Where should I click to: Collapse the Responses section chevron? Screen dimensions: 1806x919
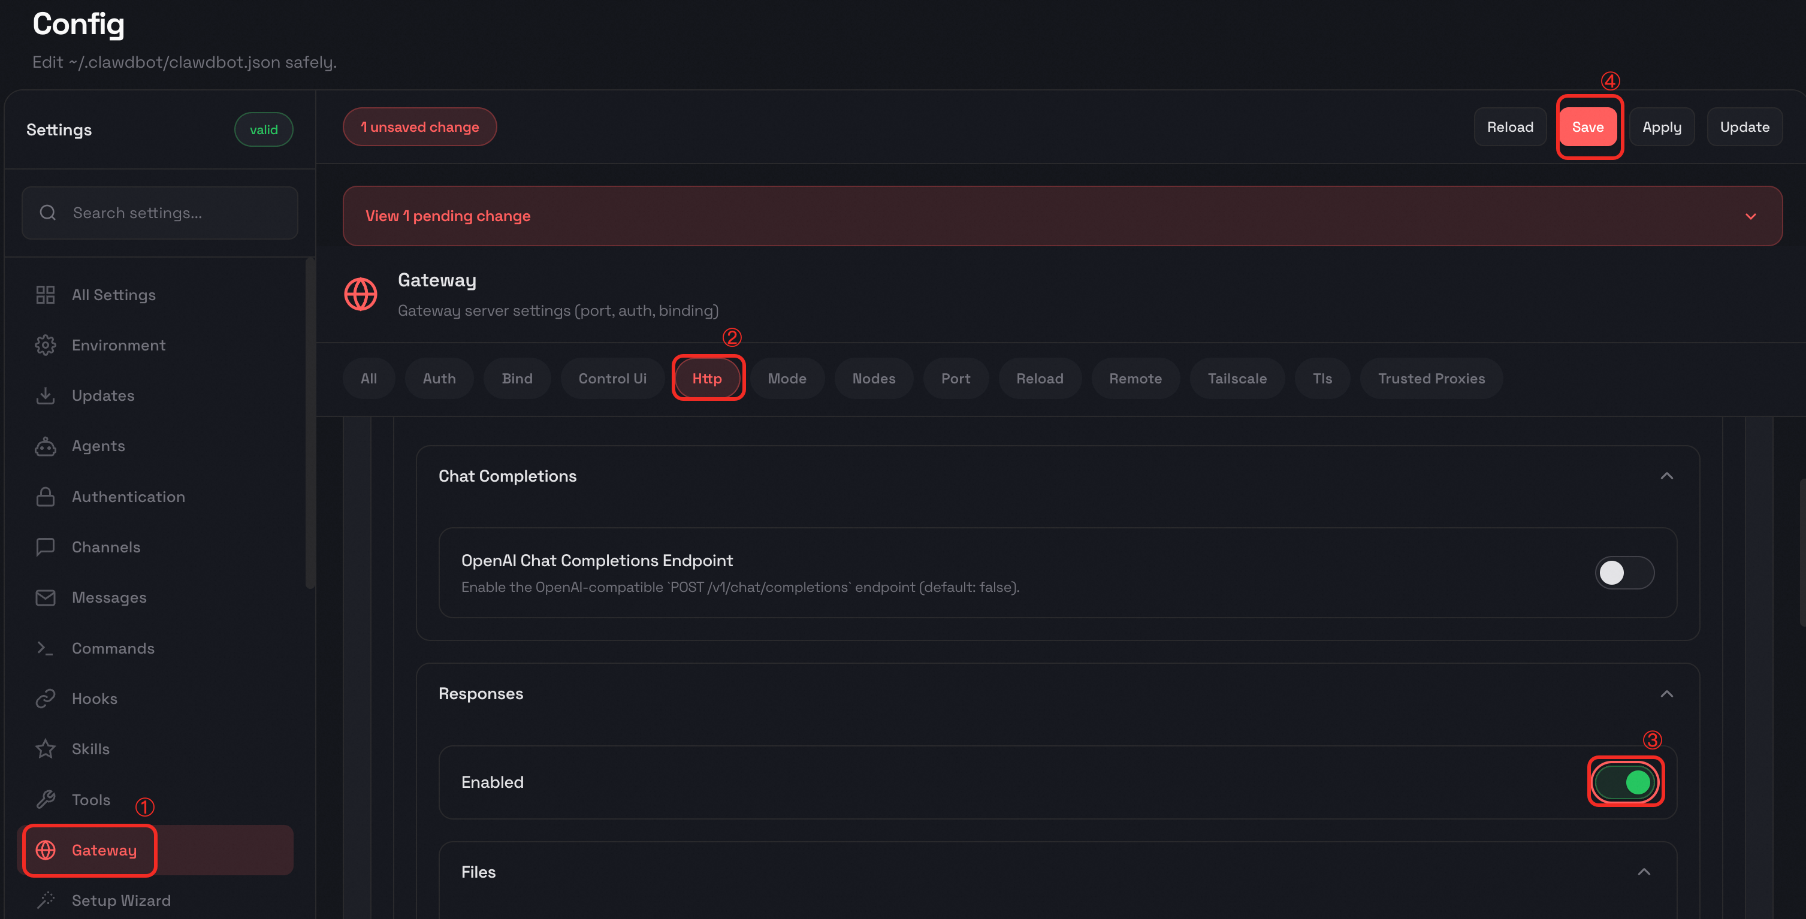point(1666,693)
